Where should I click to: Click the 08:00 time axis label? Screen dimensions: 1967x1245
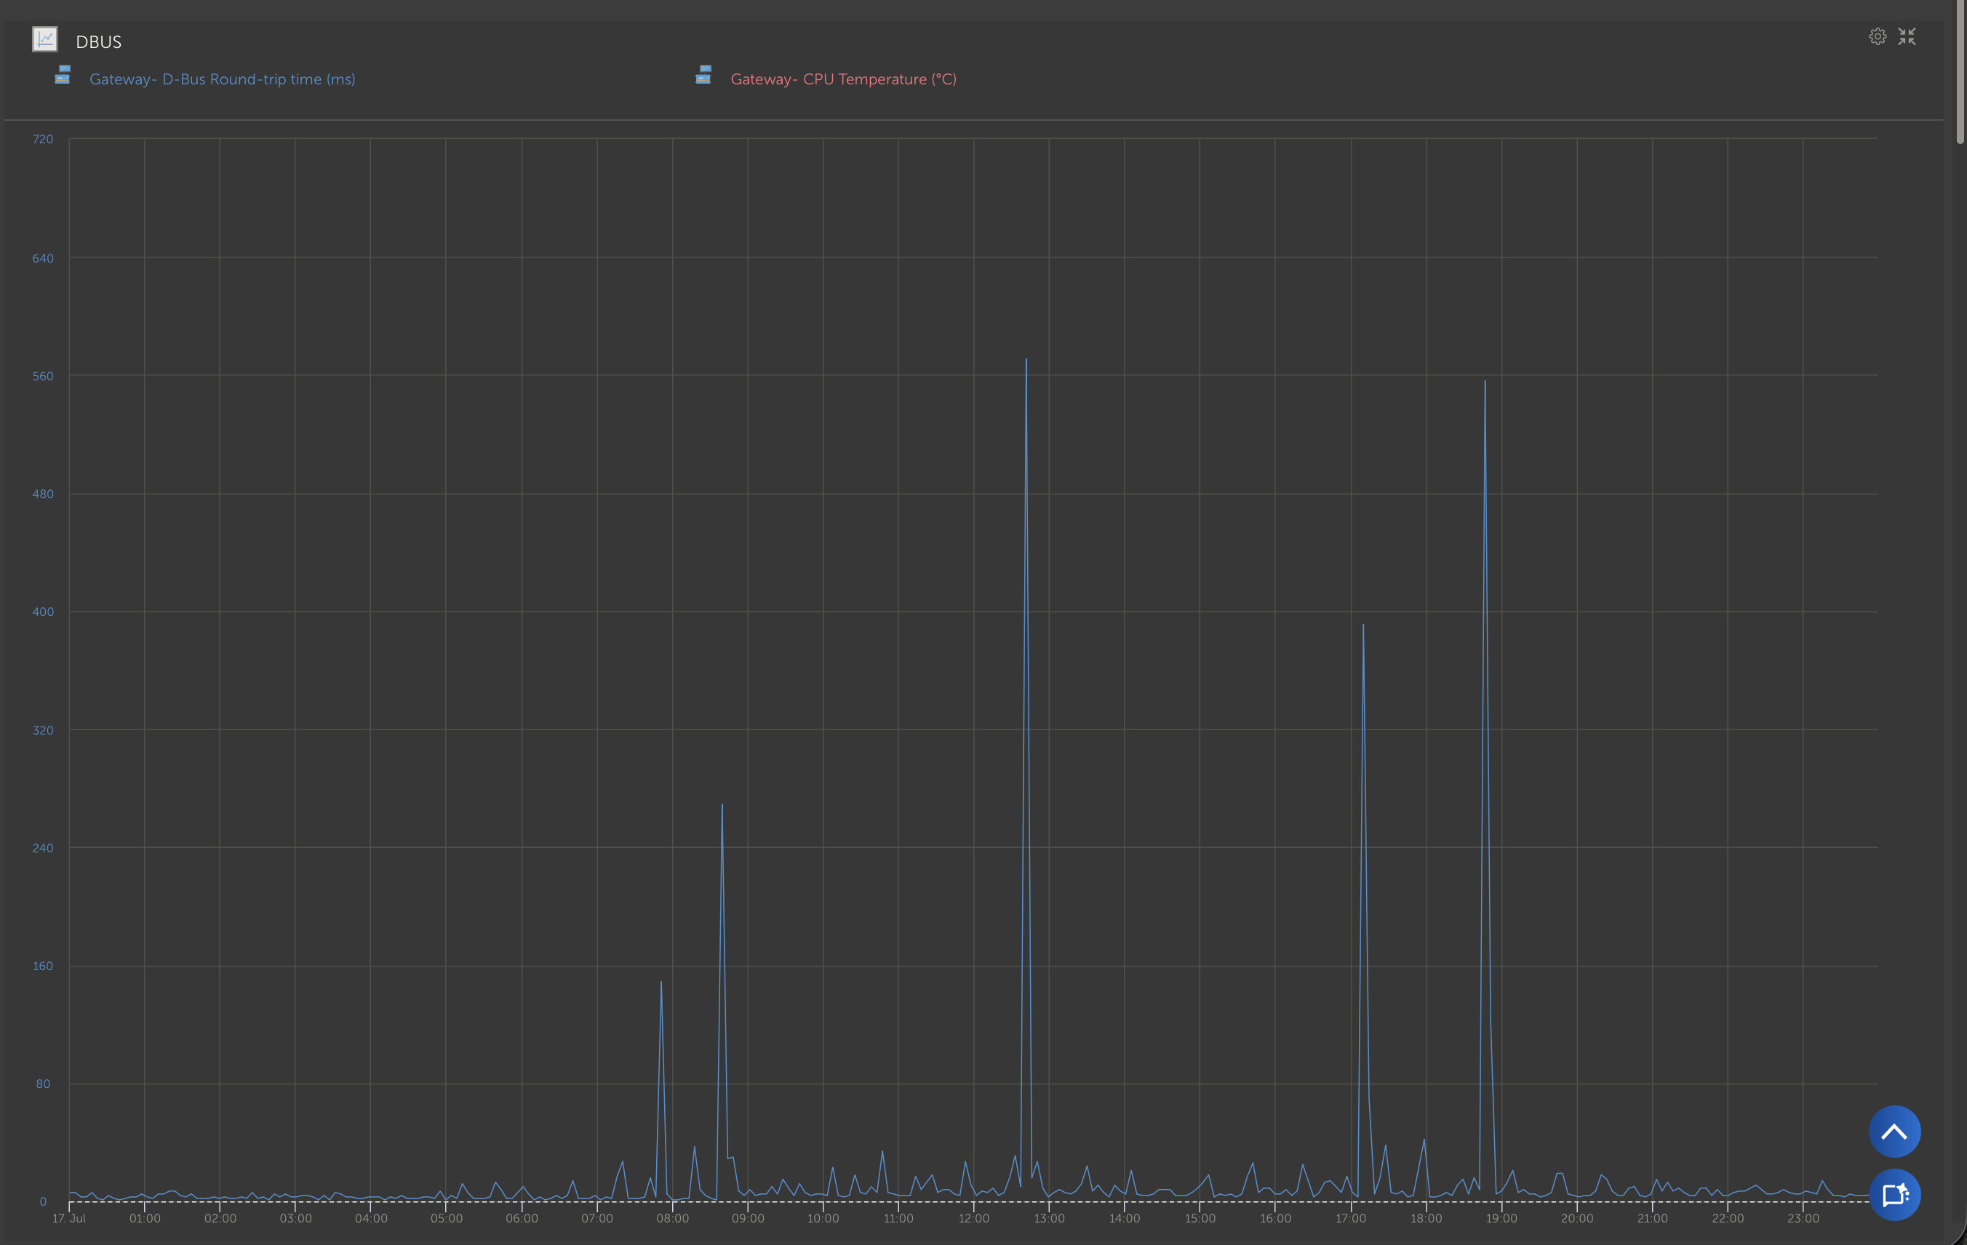(x=672, y=1218)
